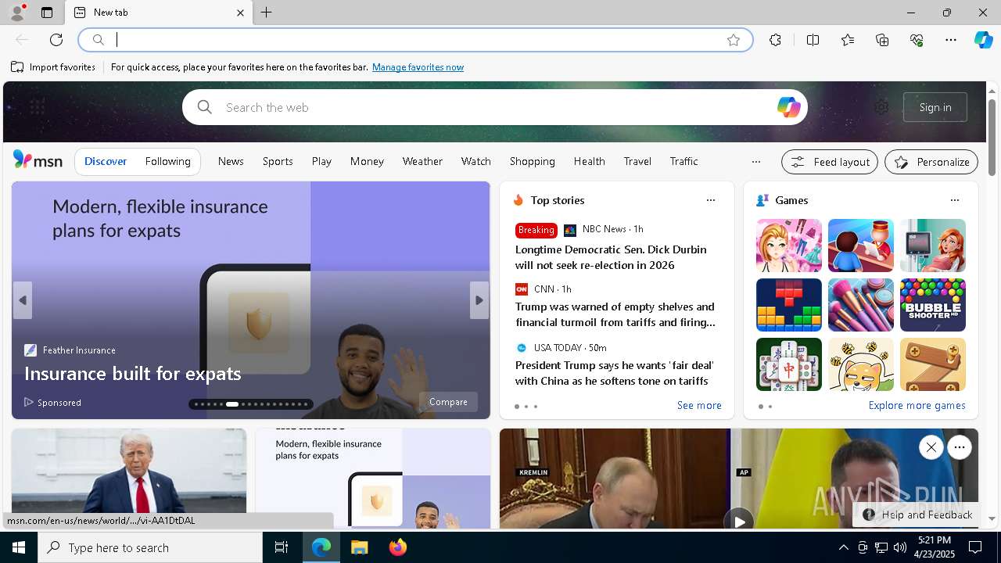Image resolution: width=1001 pixels, height=563 pixels.
Task: Focus the browser address bar
Action: coord(414,40)
